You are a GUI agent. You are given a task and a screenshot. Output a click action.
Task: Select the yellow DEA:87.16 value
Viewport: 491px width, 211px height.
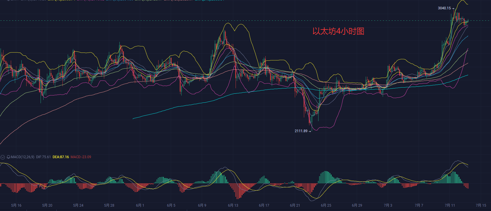point(61,157)
